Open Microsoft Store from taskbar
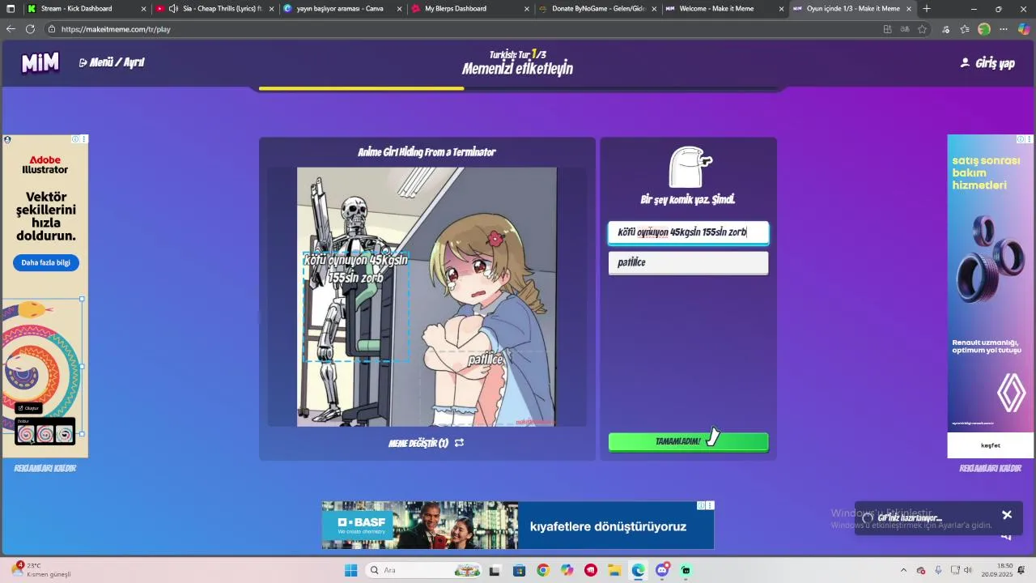The height and width of the screenshot is (583, 1036). pos(519,570)
